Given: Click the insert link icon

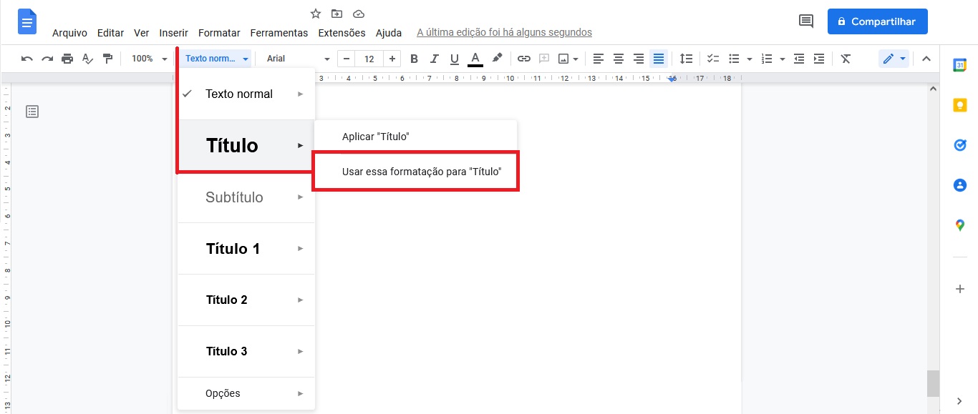Looking at the screenshot, I should (x=523, y=59).
